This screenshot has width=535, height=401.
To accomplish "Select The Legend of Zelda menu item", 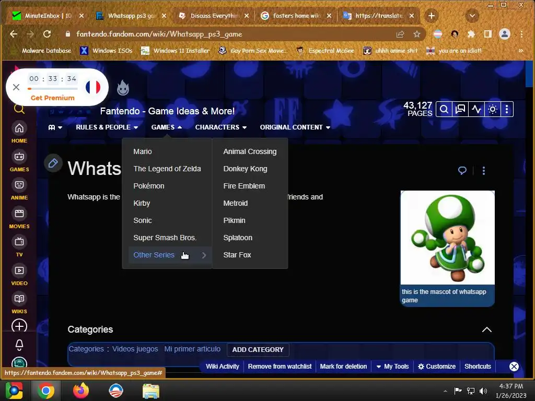I will point(167,169).
